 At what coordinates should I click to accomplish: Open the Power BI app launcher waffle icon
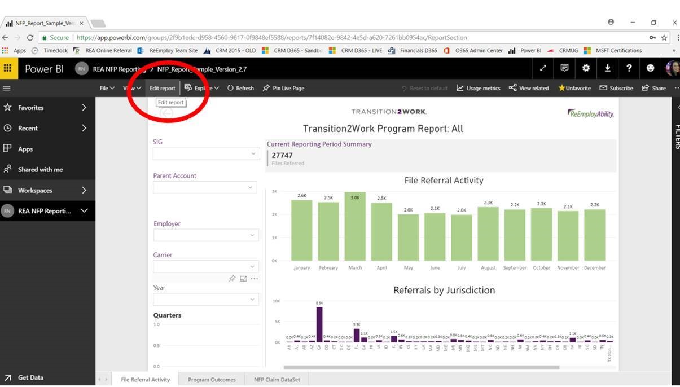pyautogui.click(x=7, y=68)
